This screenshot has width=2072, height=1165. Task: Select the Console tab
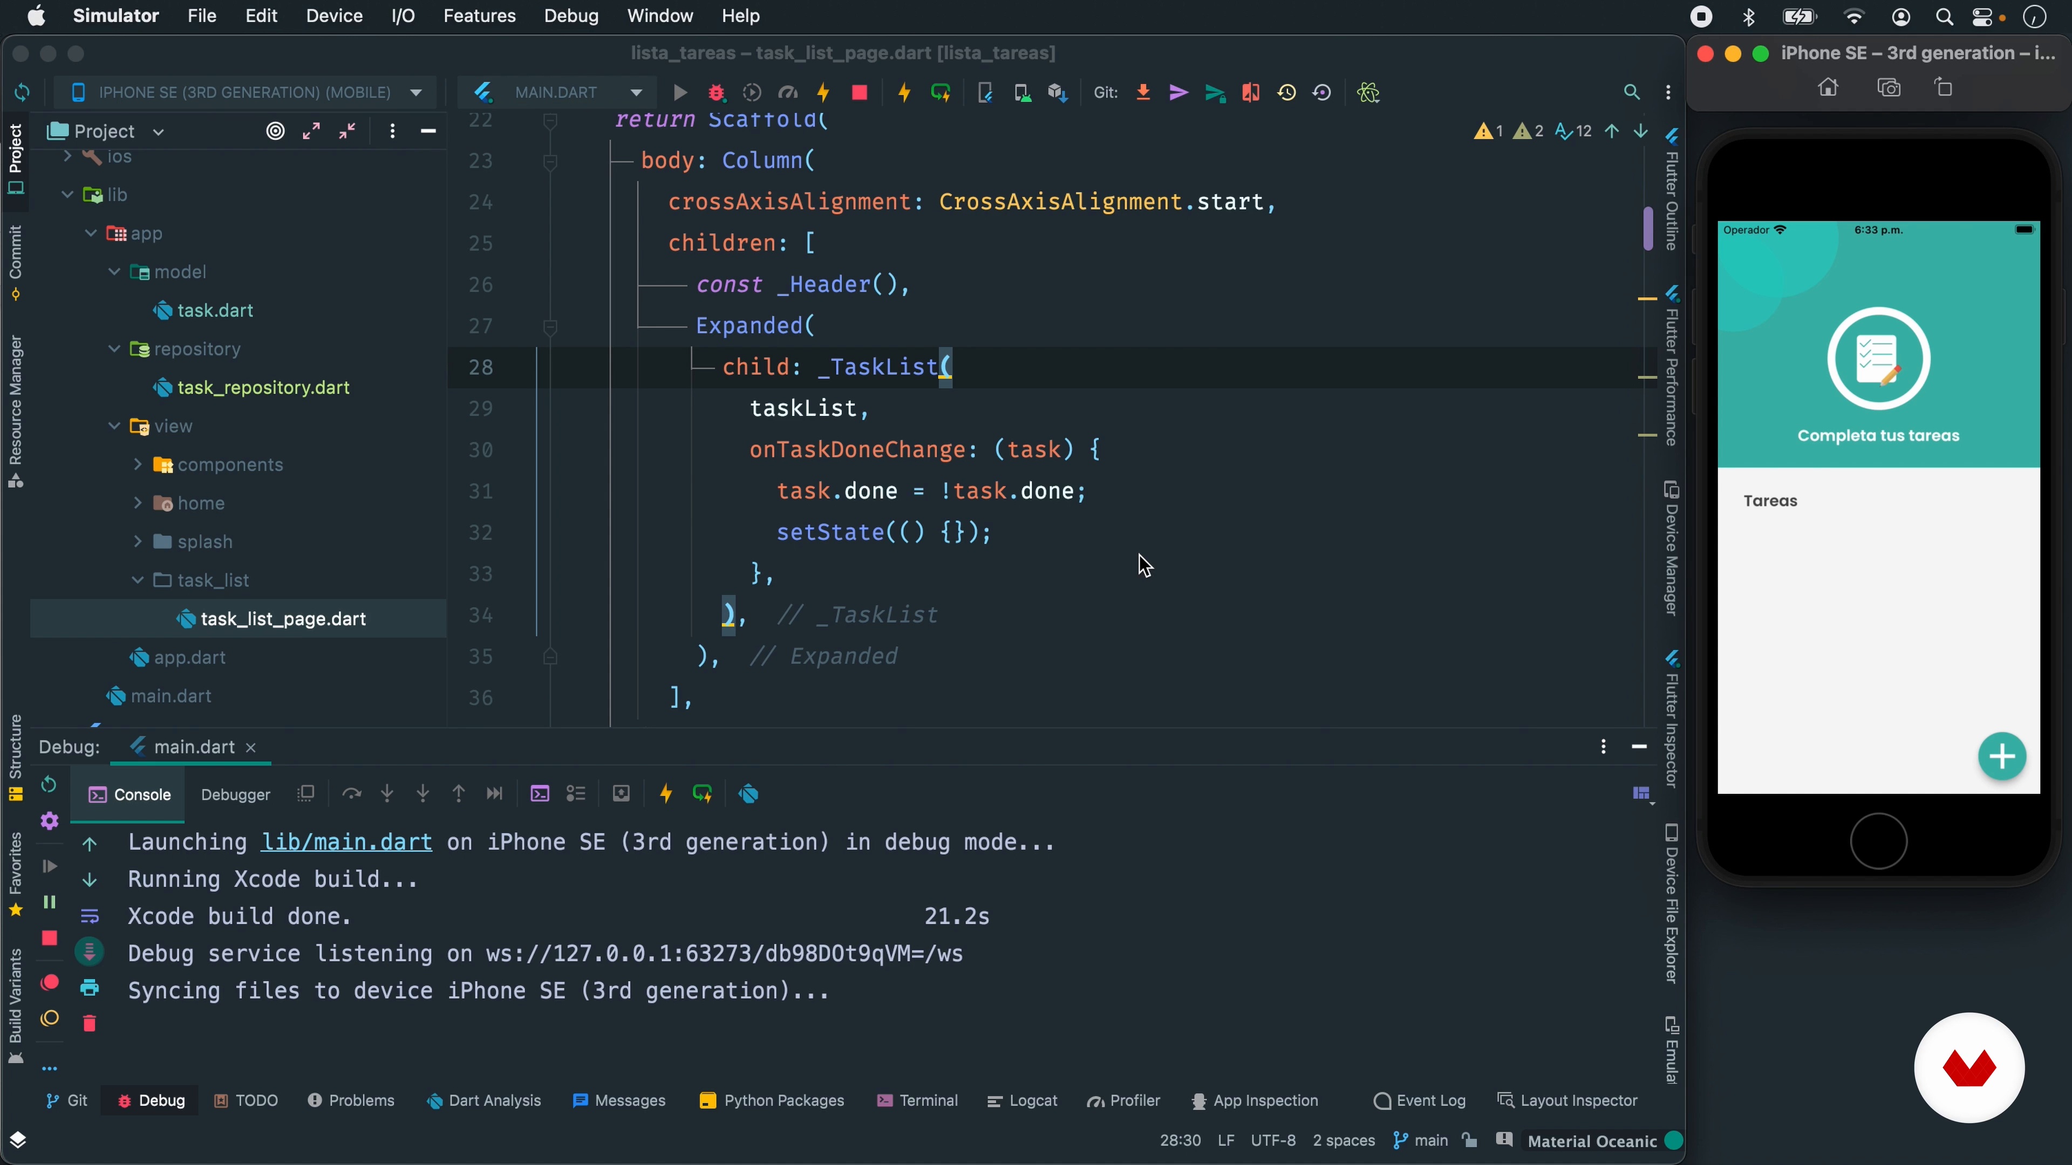click(129, 794)
